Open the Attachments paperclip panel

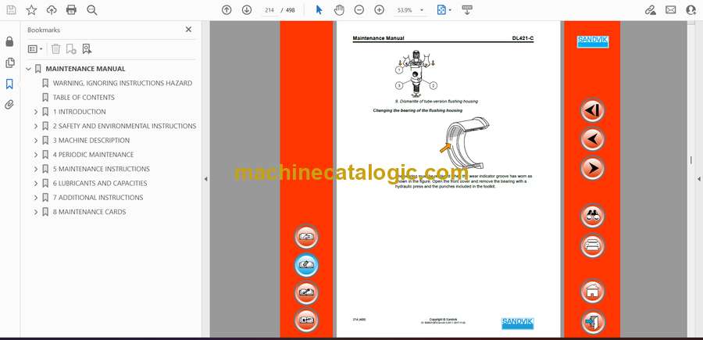(9, 105)
